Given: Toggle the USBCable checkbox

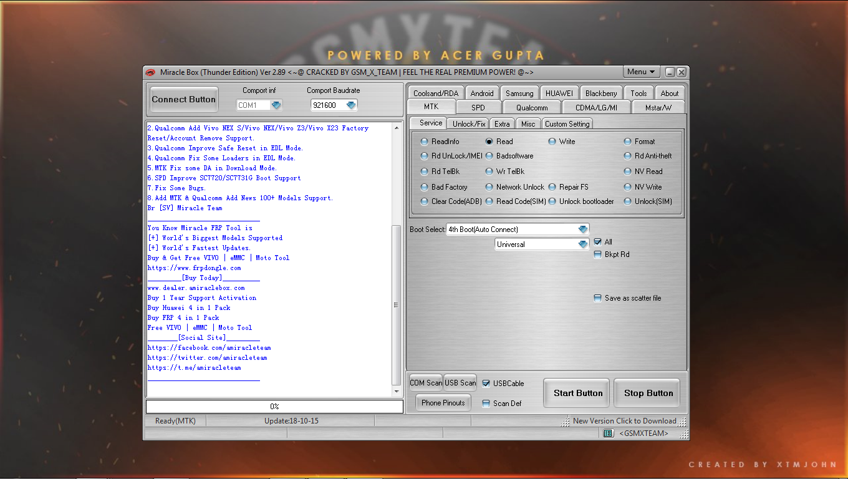Looking at the screenshot, I should click(486, 384).
